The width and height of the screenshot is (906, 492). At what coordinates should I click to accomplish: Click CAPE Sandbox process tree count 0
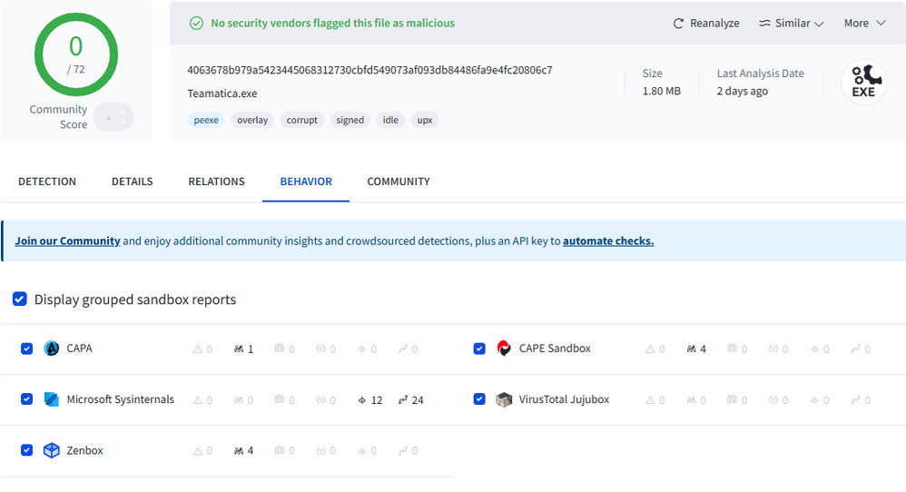(861, 349)
